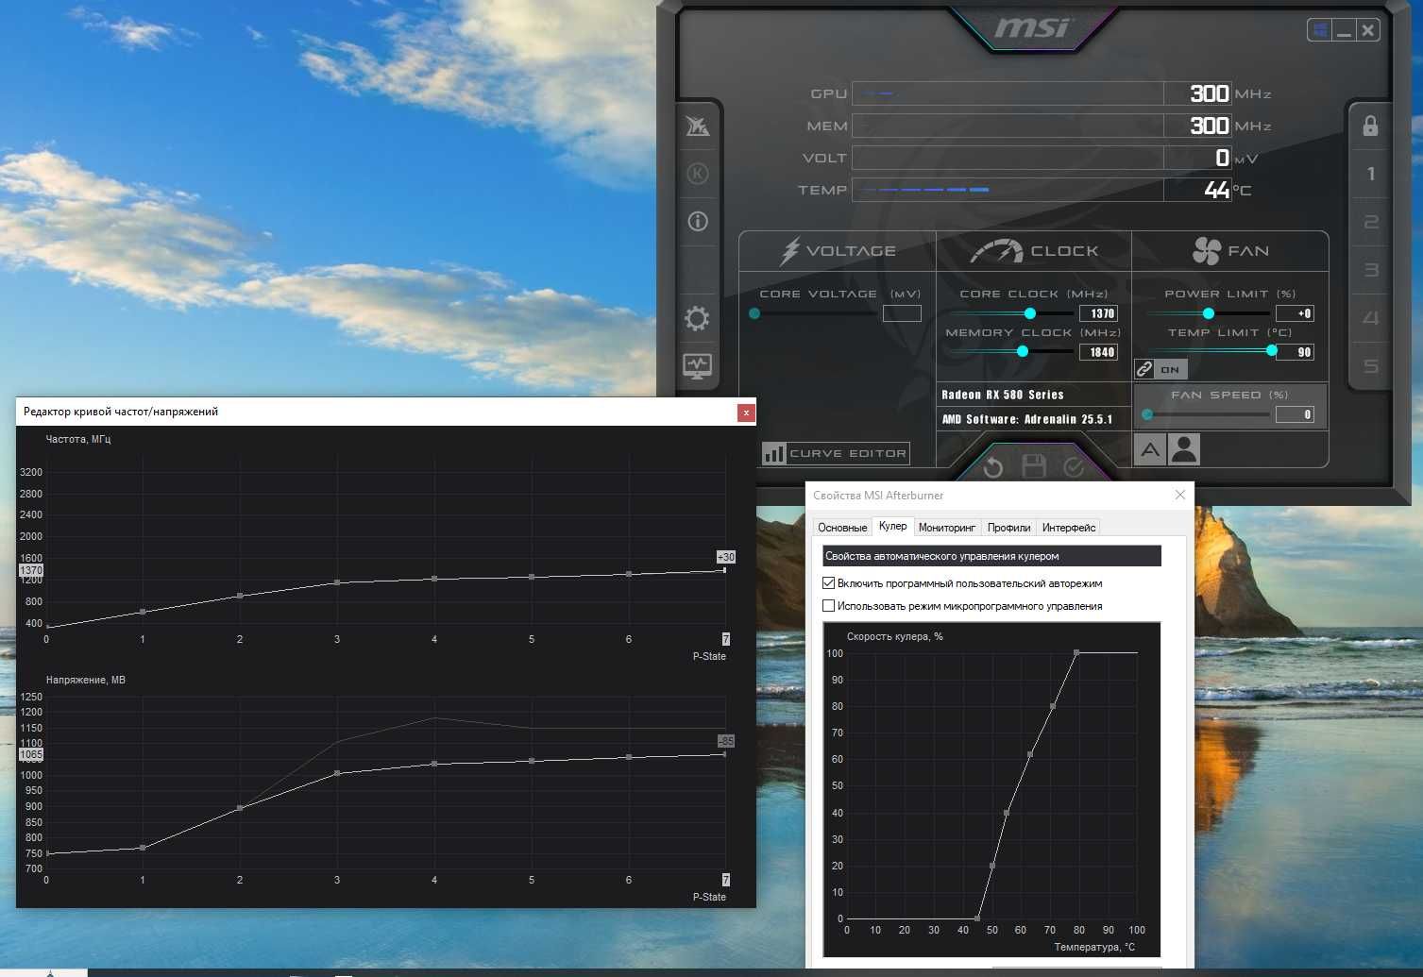Click the Kombustor K icon
This screenshot has height=977, width=1423.
[x=698, y=174]
